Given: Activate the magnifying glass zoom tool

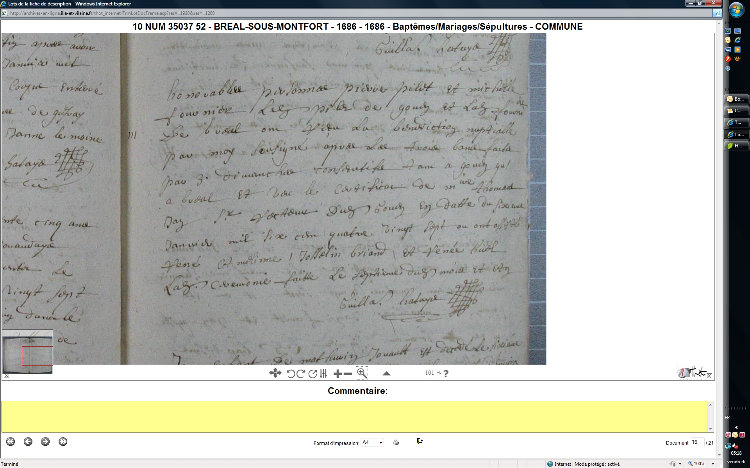Looking at the screenshot, I should [362, 373].
